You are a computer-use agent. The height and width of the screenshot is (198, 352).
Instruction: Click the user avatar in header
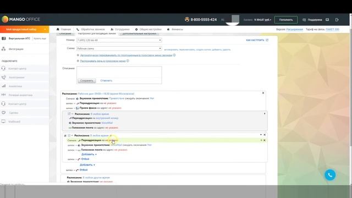click(235, 19)
